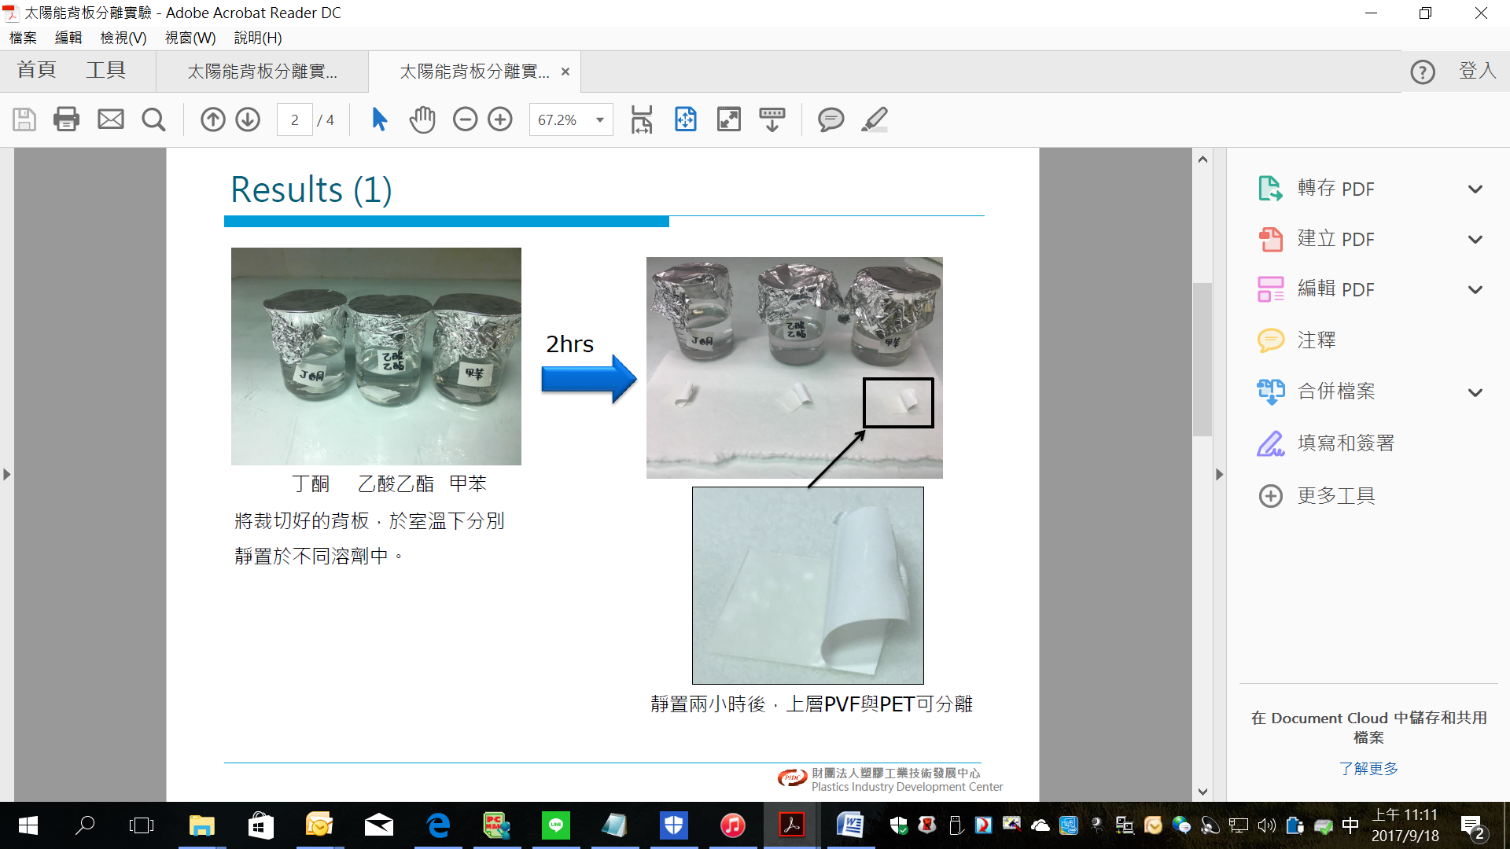Expand the 合併檔案 section chevron
Screen dimensions: 1510x849
1475,392
